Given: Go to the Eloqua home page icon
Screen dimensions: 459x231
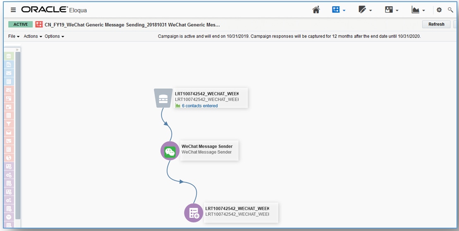Looking at the screenshot, I should pos(316,10).
